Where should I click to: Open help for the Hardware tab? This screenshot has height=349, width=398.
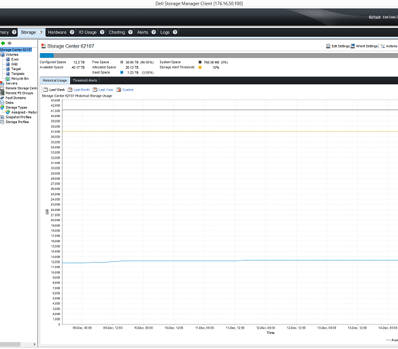click(72, 32)
